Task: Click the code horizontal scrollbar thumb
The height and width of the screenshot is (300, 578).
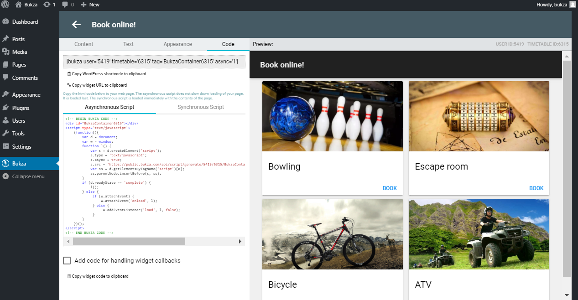Action: pos(129,241)
